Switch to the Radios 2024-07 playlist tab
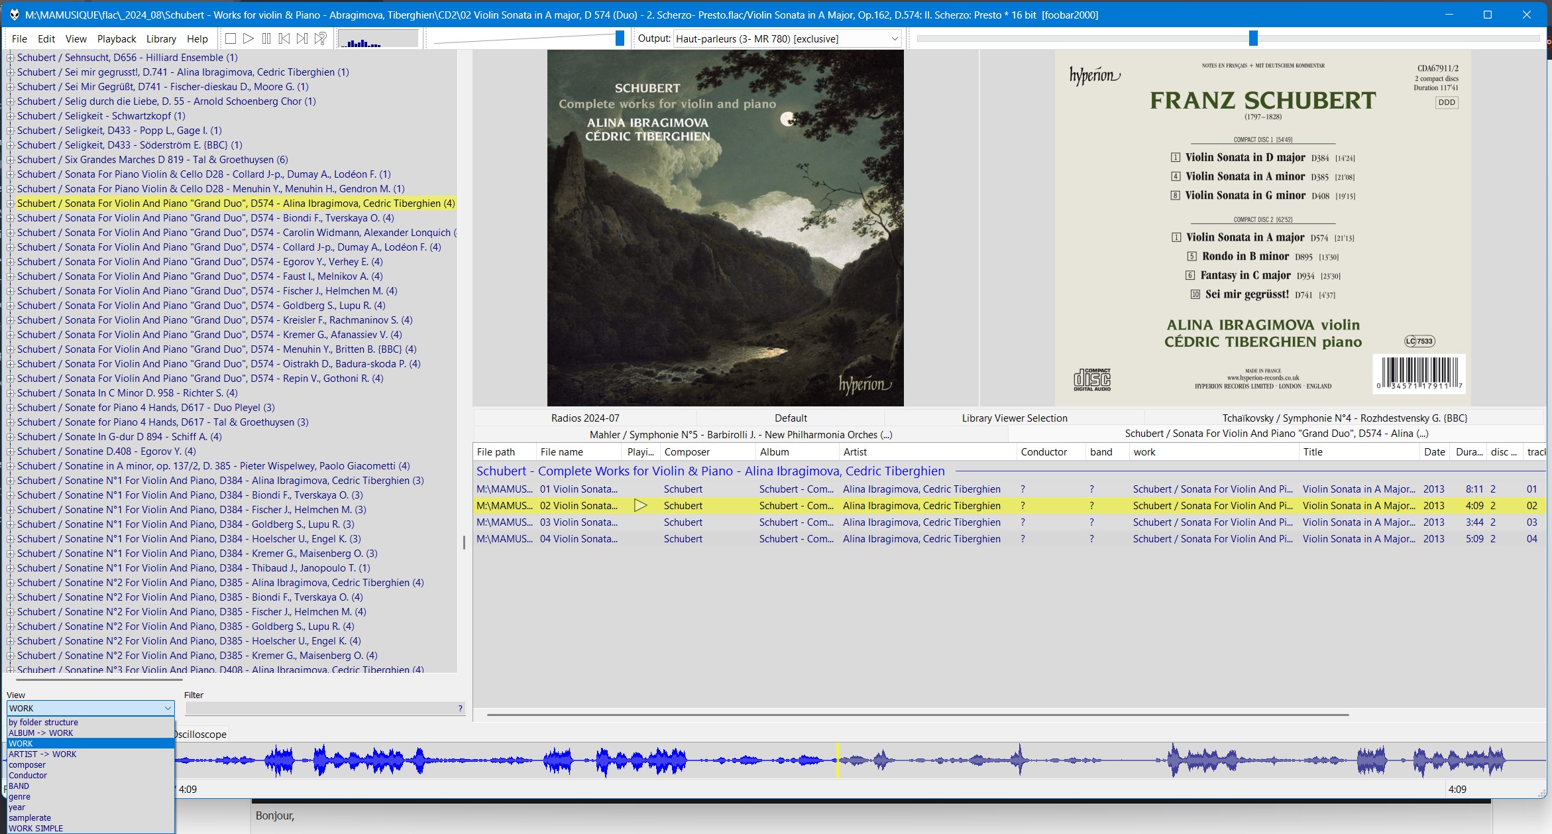1552x834 pixels. [x=585, y=418]
